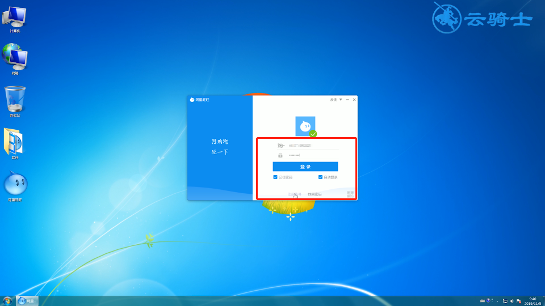Open the 计算机 desktop icon
545x306 pixels.
click(x=15, y=18)
